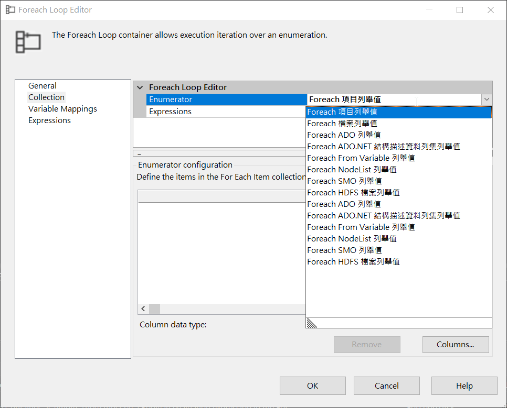Screen dimensions: 507x408
Task: Choose Foreach 檔案列舉值 from the enumerator list
Action: [x=342, y=124]
